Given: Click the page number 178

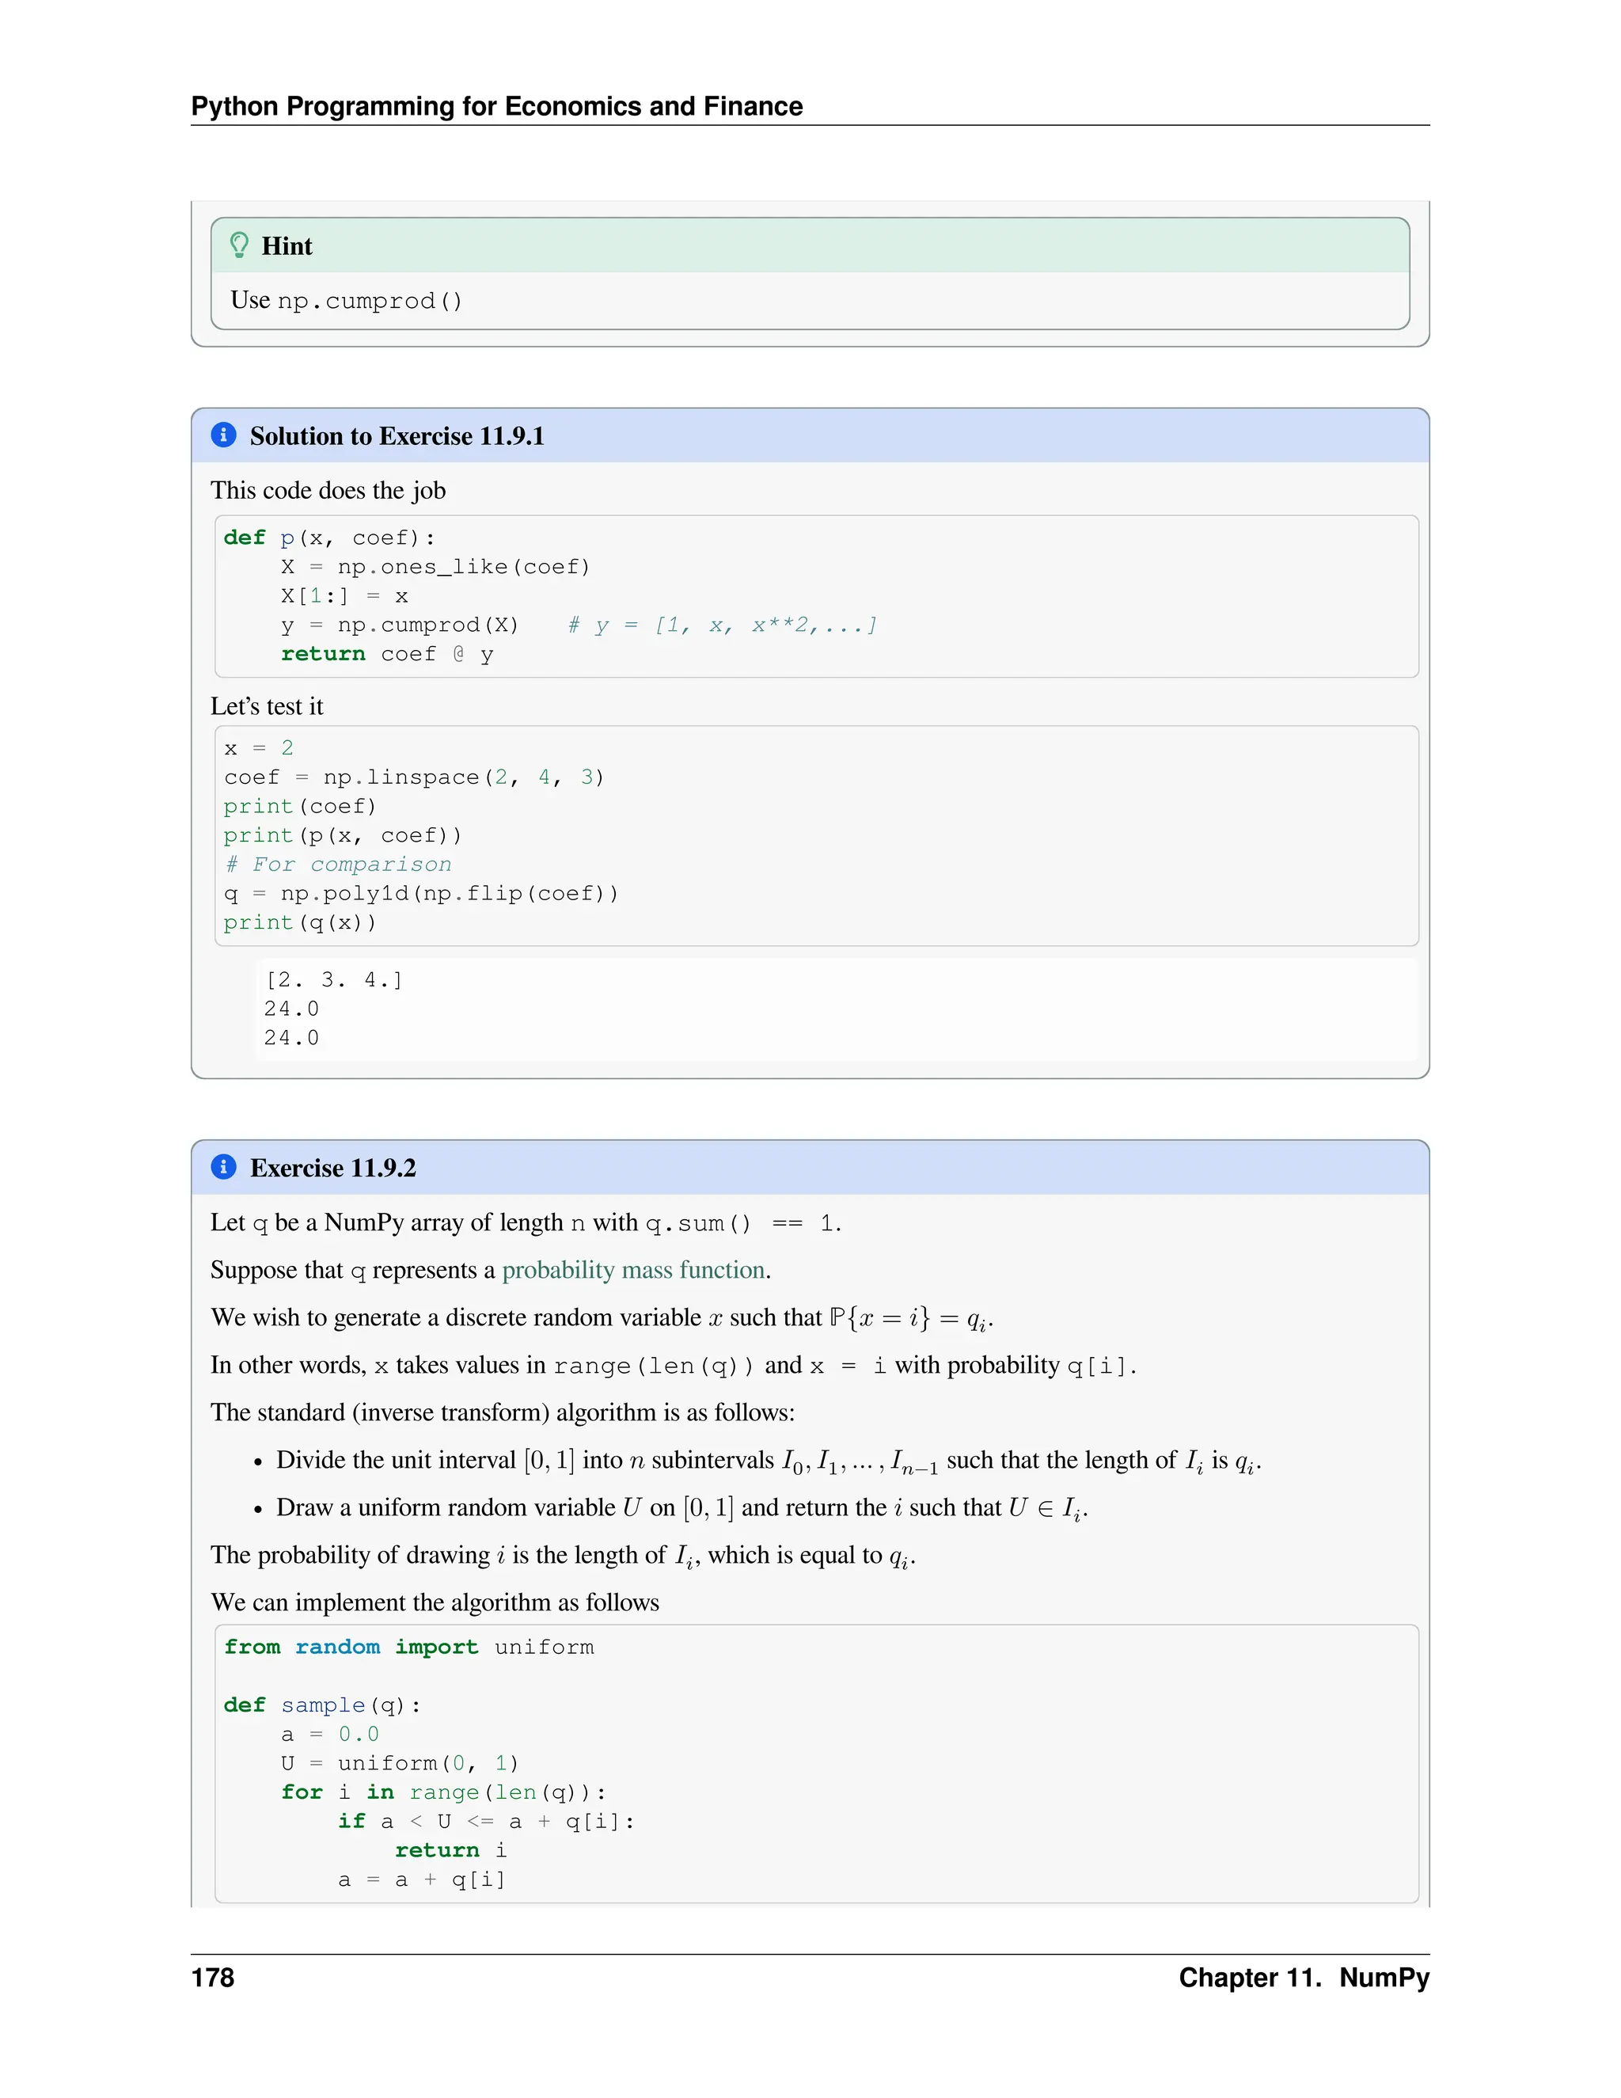Looking at the screenshot, I should point(212,1977).
